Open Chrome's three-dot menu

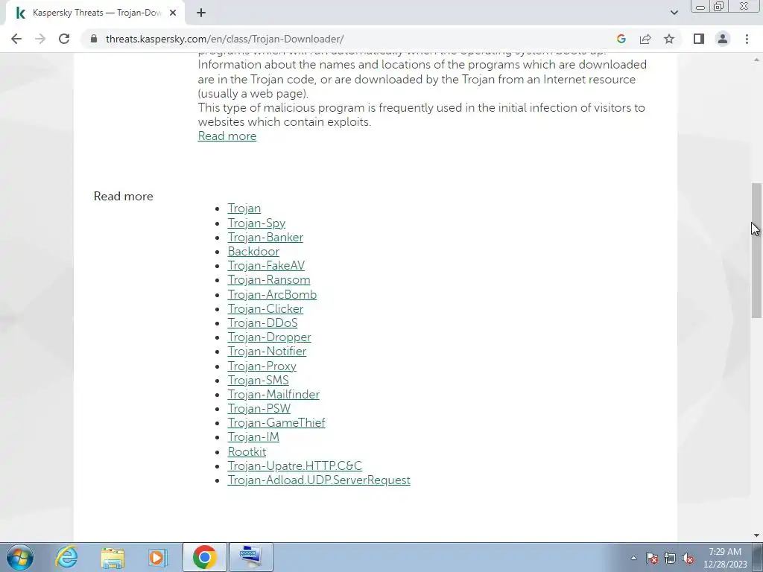pyautogui.click(x=747, y=39)
